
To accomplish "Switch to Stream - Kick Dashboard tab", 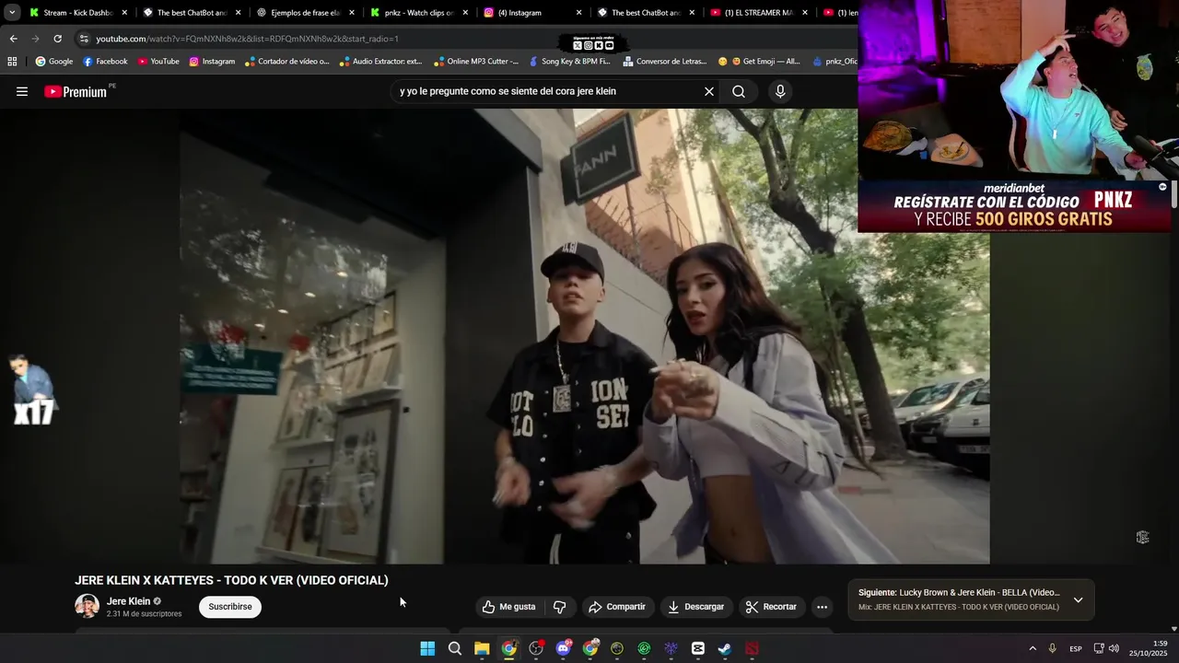I will click(77, 13).
